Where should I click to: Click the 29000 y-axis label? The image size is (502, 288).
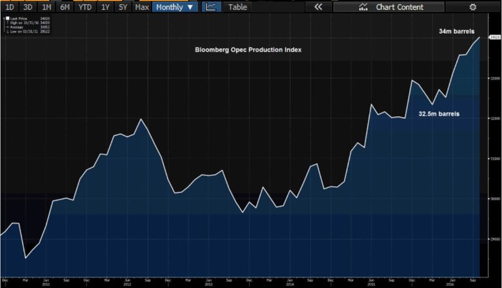(495, 239)
